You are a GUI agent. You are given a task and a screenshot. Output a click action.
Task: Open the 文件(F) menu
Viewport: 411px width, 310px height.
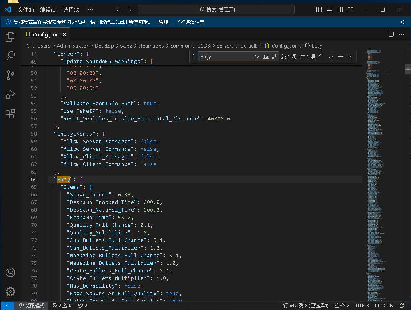pyautogui.click(x=26, y=10)
